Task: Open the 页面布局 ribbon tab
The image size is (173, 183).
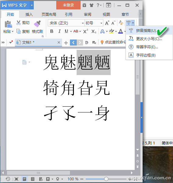Action: coord(49,14)
